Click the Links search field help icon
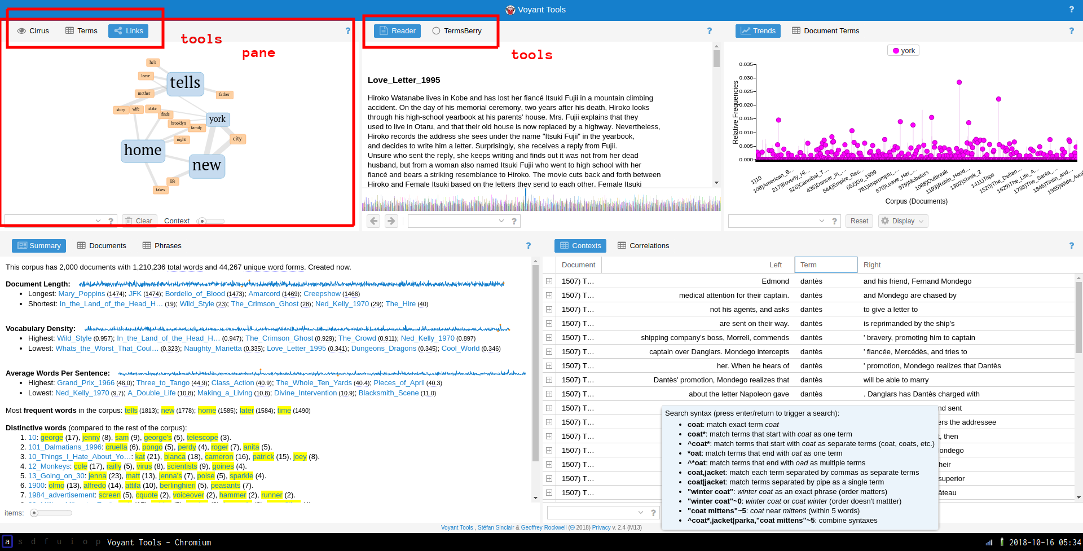1083x551 pixels. click(x=111, y=221)
